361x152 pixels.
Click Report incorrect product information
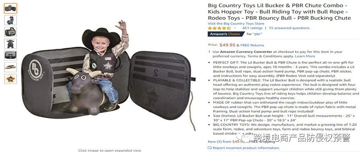(246, 148)
